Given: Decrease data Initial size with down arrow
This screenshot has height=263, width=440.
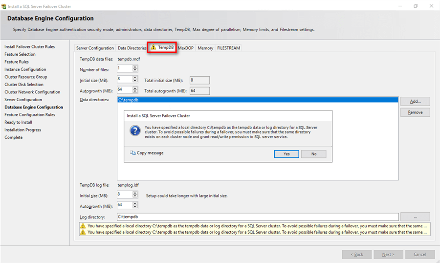Looking at the screenshot, I should [135, 81].
